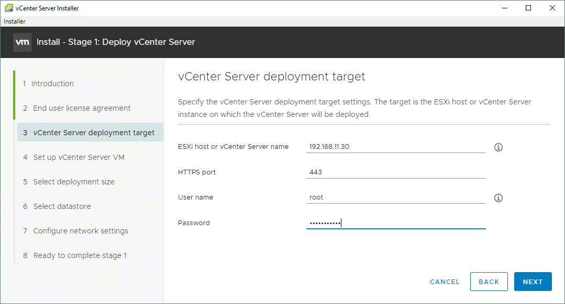Click the BACK button
Viewport: 565px width, 304px height.
[489, 282]
